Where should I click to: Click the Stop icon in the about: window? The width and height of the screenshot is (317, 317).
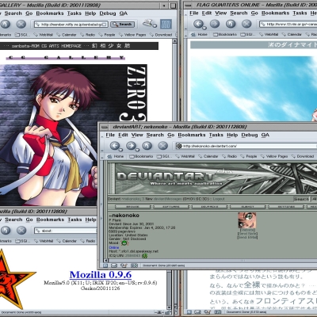point(21,231)
